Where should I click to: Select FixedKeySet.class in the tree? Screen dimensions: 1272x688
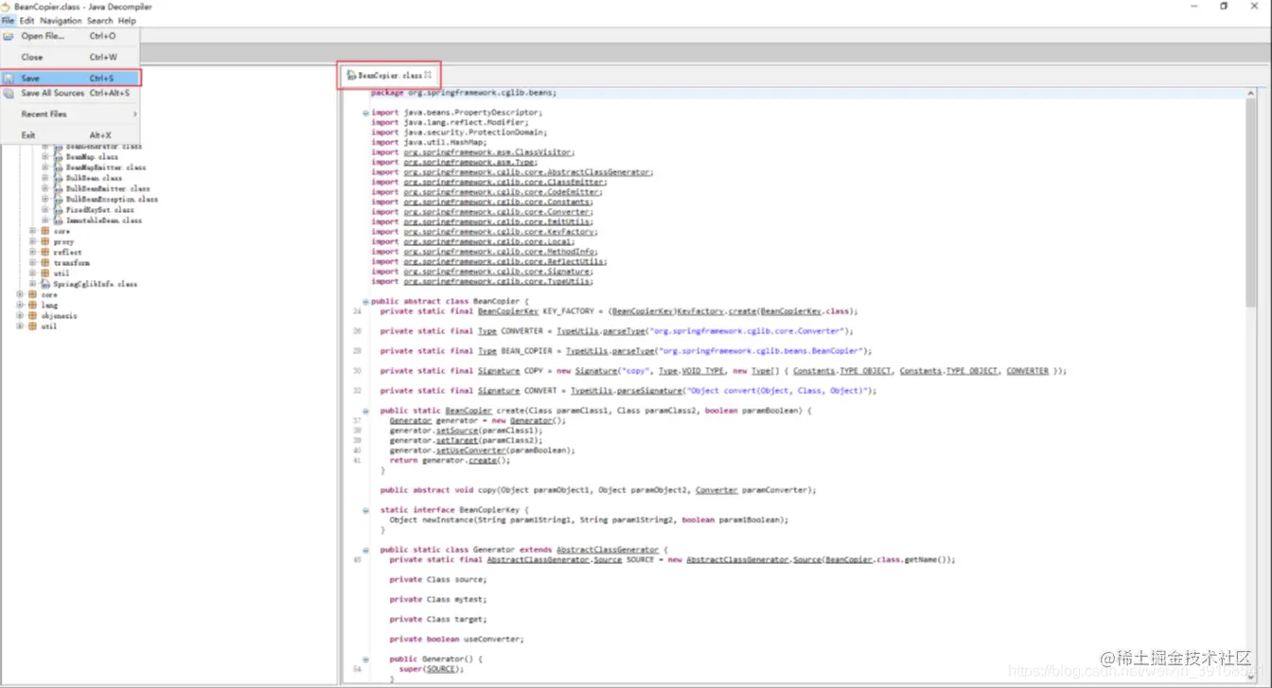coord(100,209)
